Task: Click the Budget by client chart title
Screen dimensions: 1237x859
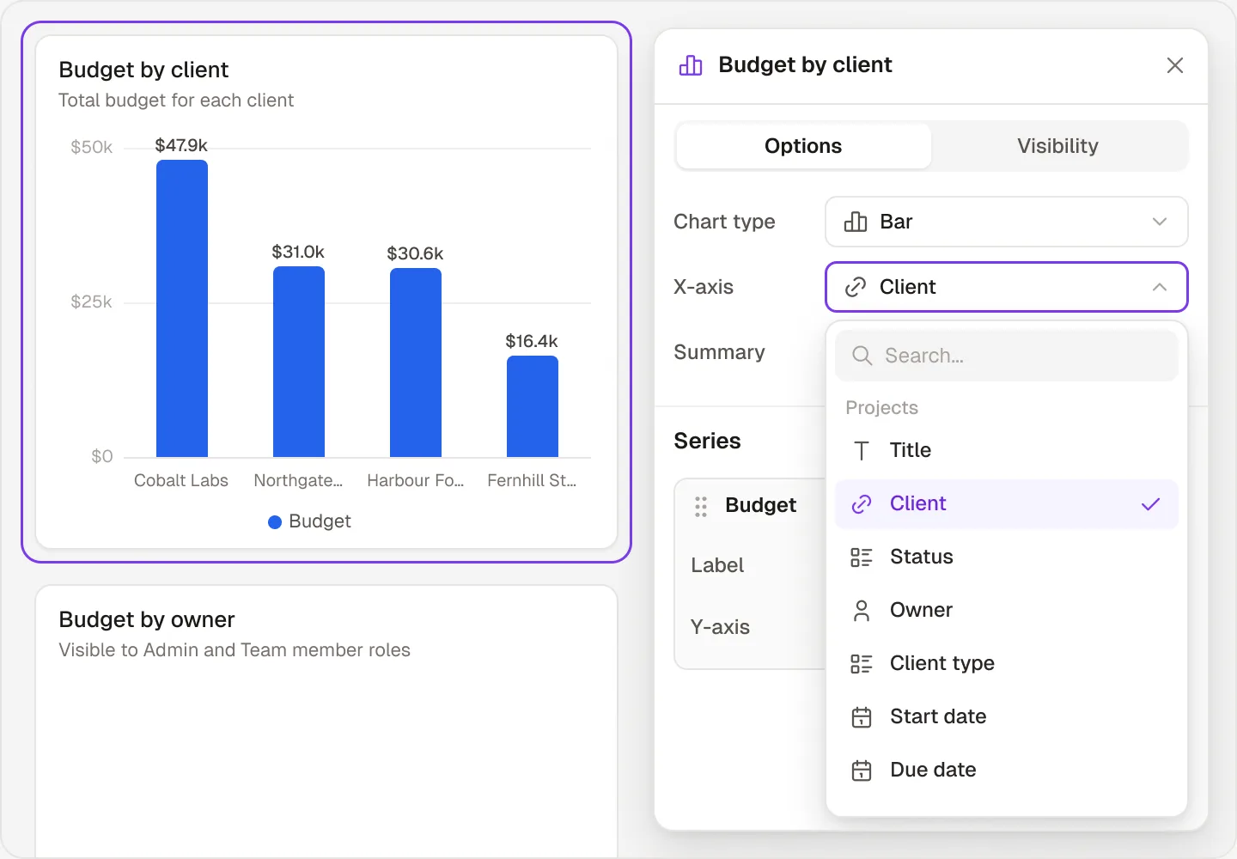Action: (143, 70)
